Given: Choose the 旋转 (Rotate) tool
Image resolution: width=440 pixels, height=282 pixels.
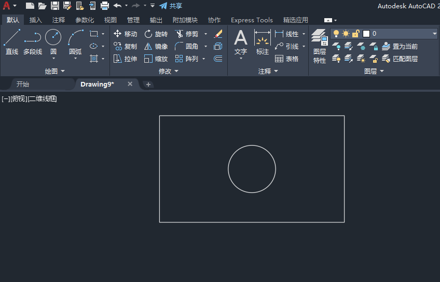Looking at the screenshot, I should pyautogui.click(x=156, y=34).
